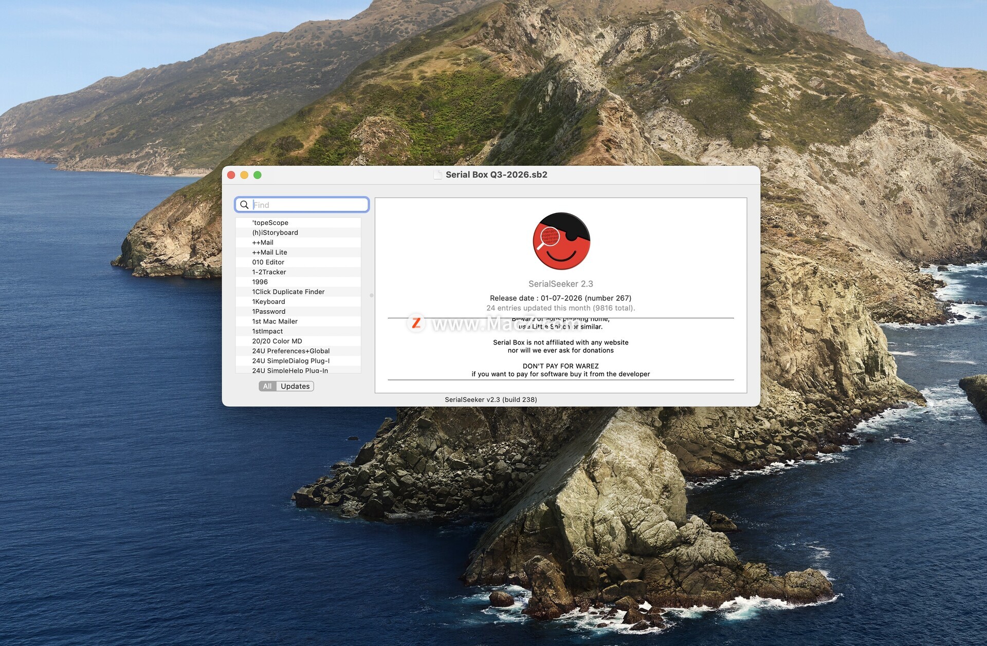987x646 pixels.
Task: Select the 'topeScope entry
Action: 298,223
